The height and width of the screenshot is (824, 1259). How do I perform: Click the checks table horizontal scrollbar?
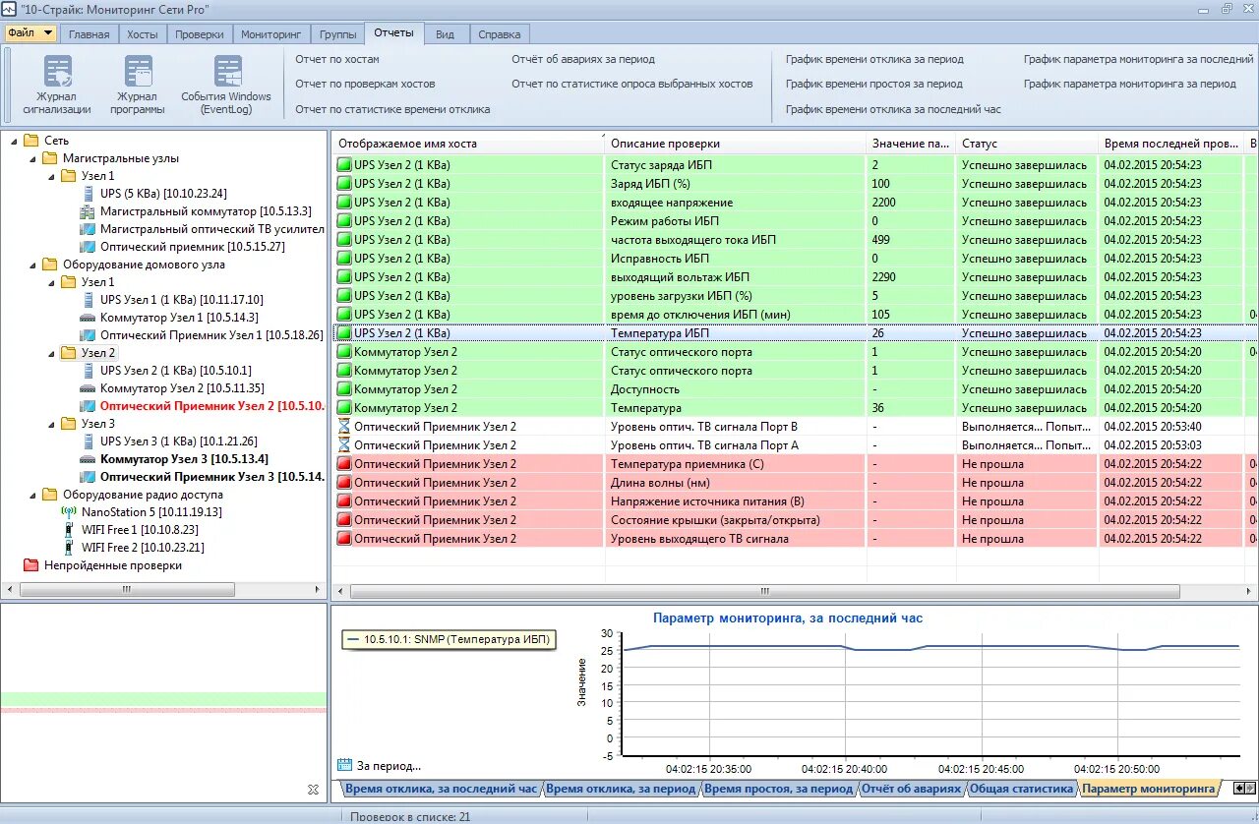pos(764,592)
